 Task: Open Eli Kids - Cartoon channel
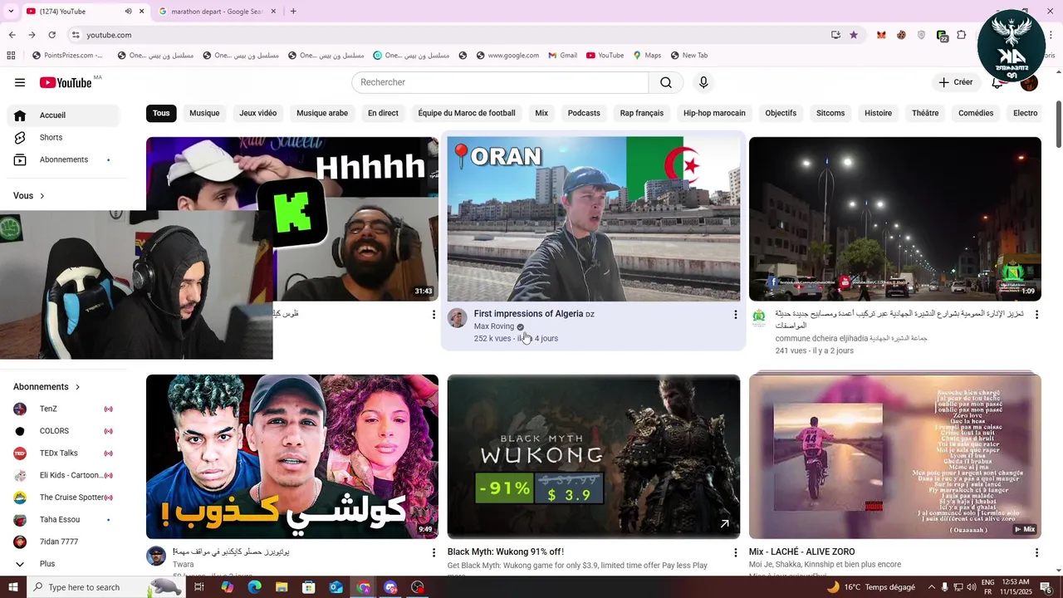64,475
